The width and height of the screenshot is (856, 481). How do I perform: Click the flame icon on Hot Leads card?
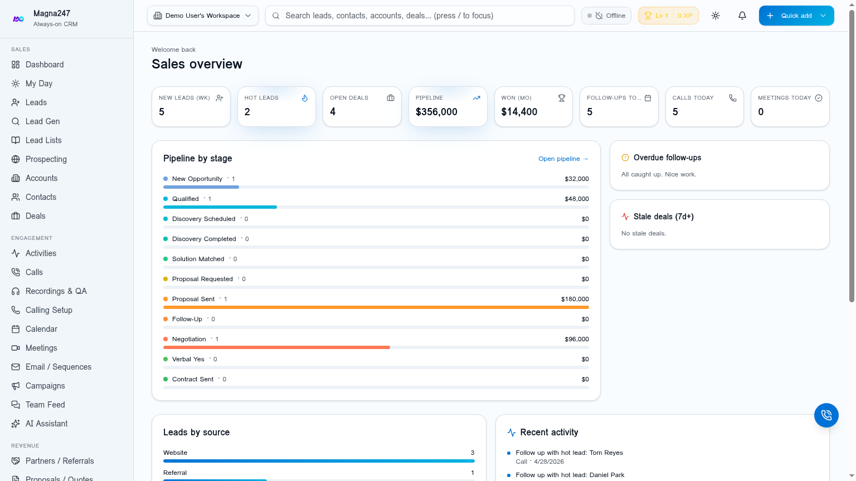click(x=305, y=98)
